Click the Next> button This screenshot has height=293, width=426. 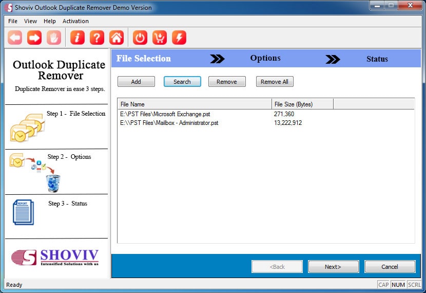coord(333,267)
